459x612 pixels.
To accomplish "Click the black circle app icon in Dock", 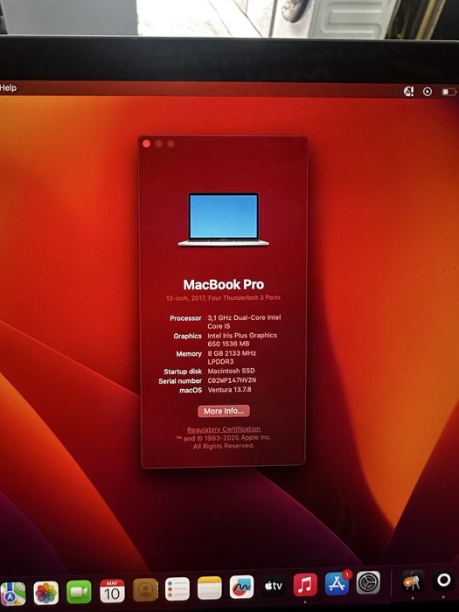I will tap(443, 581).
